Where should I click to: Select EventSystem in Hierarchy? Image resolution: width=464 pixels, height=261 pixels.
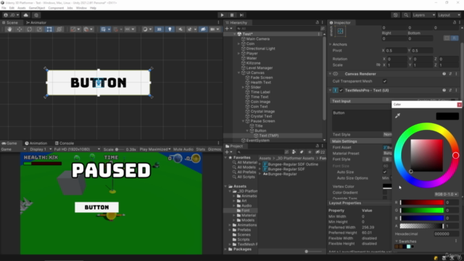258,140
